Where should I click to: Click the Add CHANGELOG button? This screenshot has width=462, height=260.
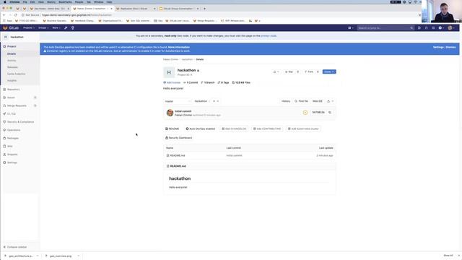tap(234, 129)
